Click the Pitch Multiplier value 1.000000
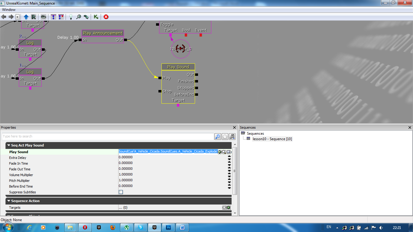The width and height of the screenshot is (413, 232). tap(125, 180)
